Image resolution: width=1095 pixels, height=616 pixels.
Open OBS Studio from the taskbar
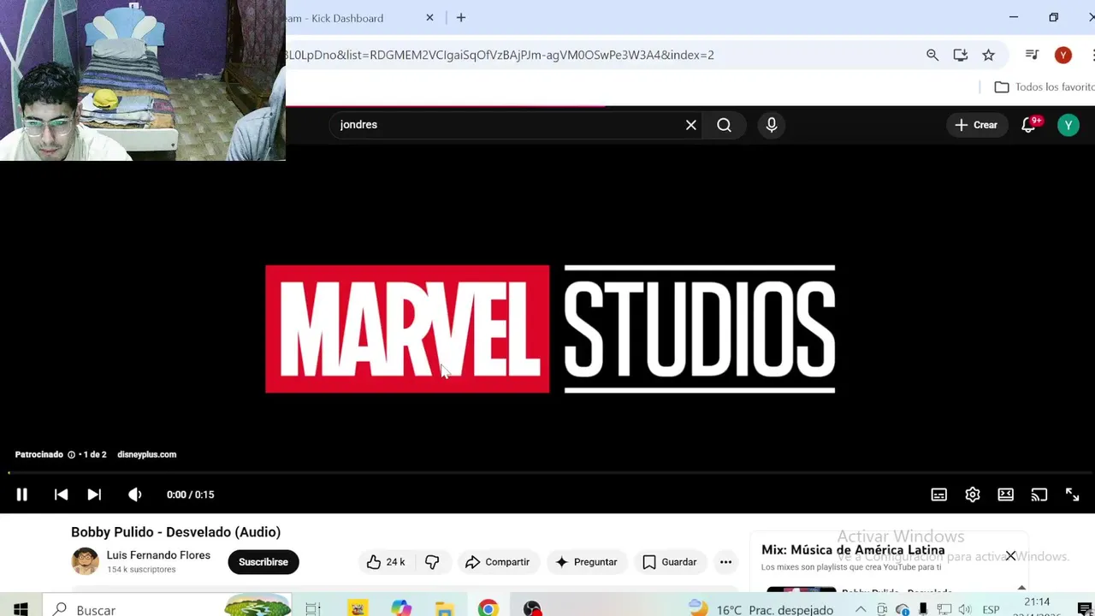(532, 609)
